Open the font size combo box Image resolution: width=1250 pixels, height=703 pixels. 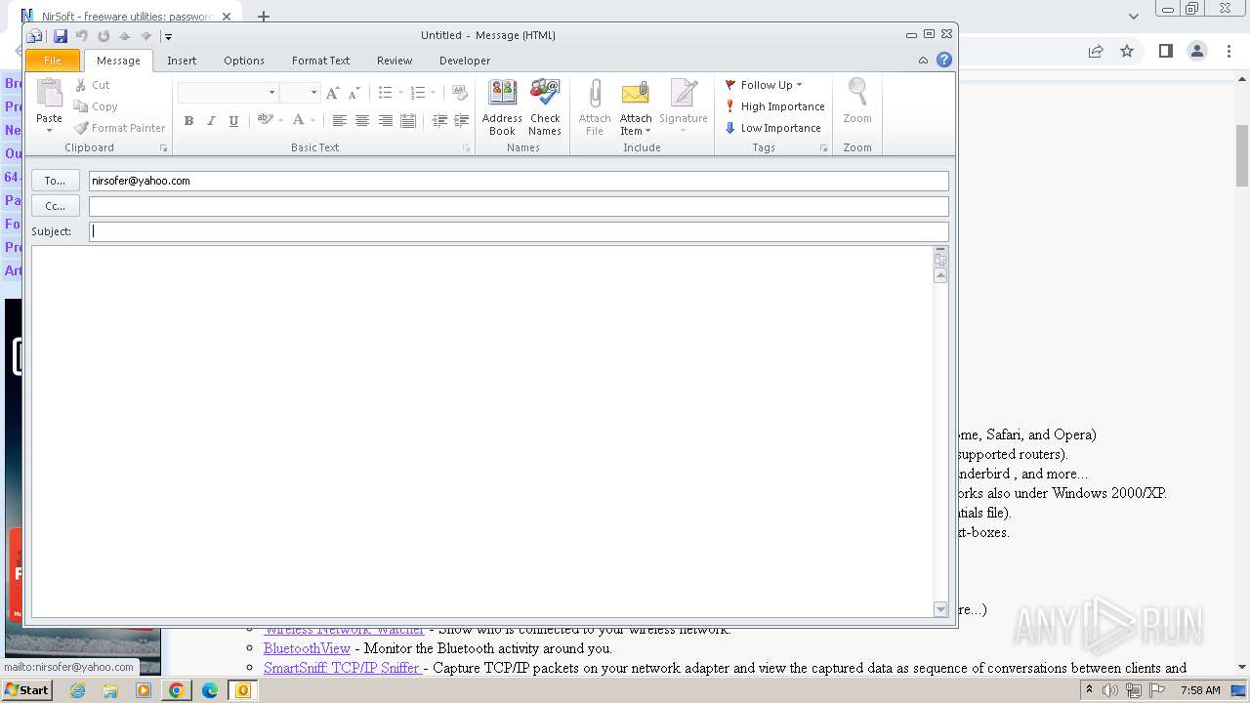300,92
